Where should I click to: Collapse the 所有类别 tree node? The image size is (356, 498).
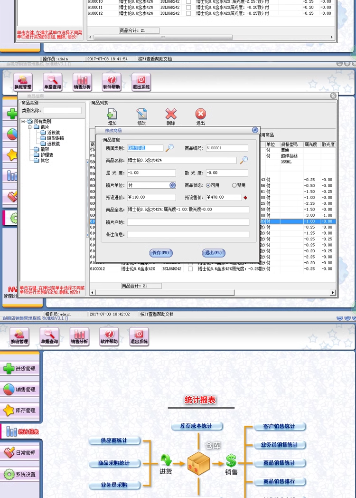(23, 121)
